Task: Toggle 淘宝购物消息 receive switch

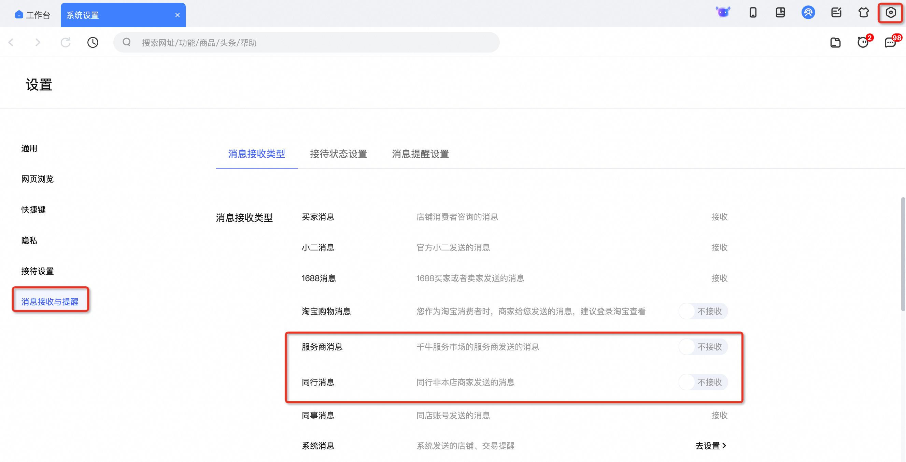Action: (x=703, y=312)
